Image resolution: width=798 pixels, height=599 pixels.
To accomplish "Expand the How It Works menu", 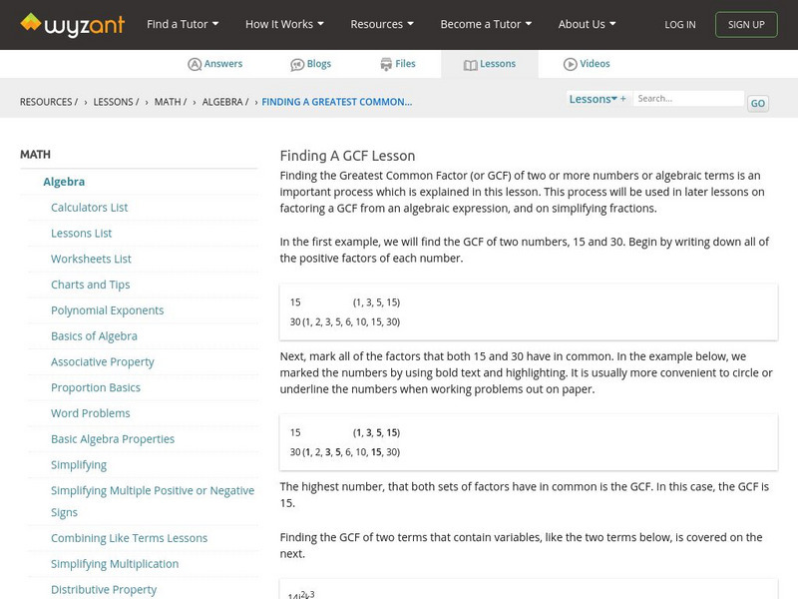I will coord(284,24).
